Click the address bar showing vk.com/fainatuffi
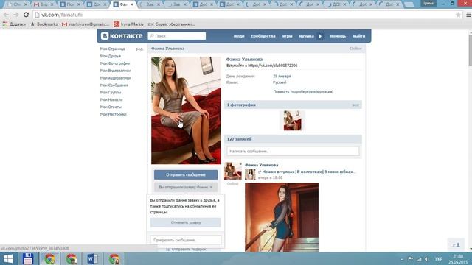The image size is (472, 265). (244, 15)
